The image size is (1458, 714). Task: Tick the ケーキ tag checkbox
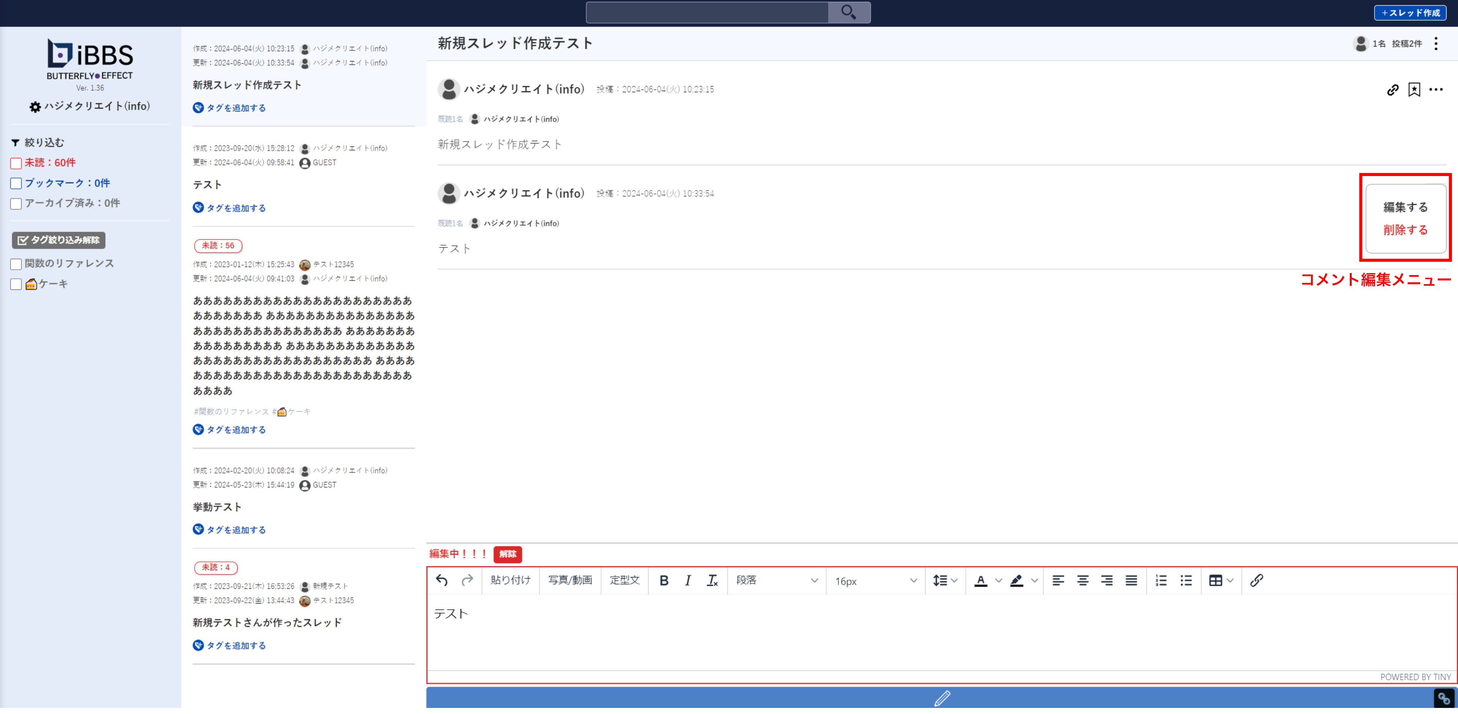pos(16,284)
